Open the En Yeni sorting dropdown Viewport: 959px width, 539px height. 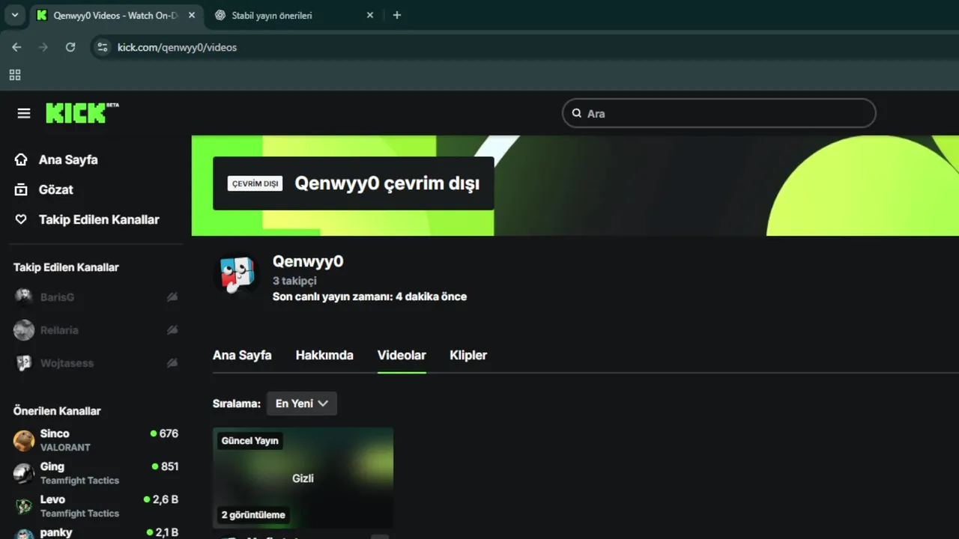pos(302,404)
